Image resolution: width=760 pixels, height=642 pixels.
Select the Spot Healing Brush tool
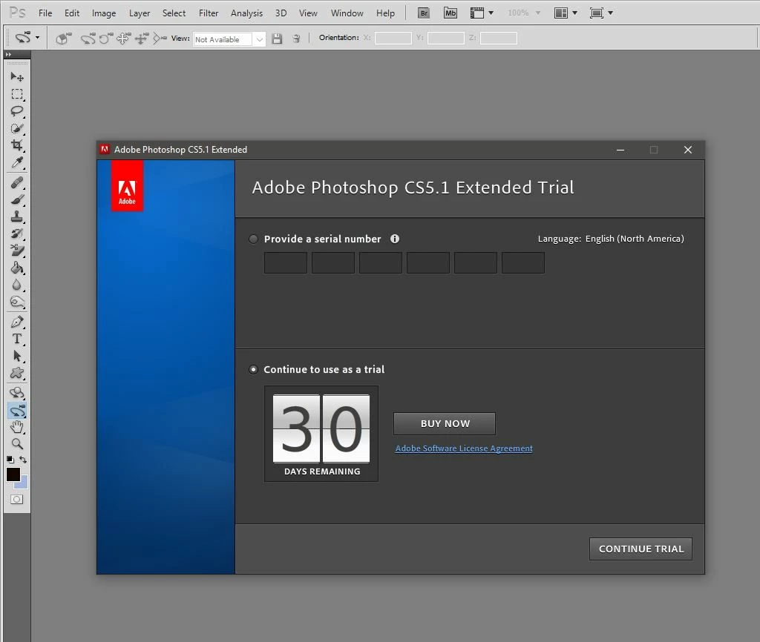(17, 182)
